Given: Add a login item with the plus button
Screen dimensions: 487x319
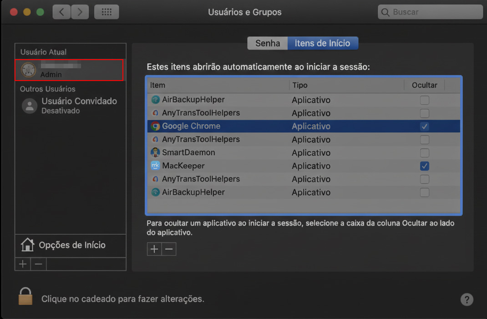Looking at the screenshot, I should (154, 249).
